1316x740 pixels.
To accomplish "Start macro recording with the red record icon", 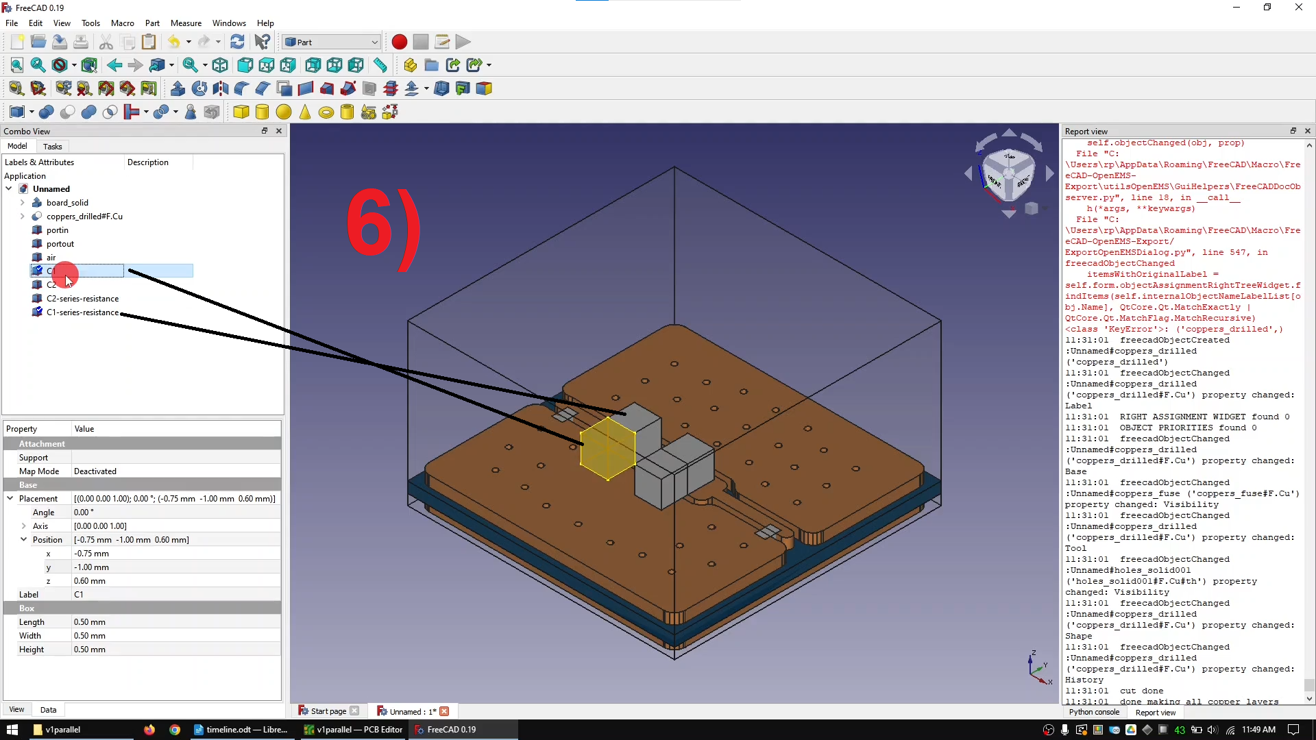I will click(x=399, y=42).
